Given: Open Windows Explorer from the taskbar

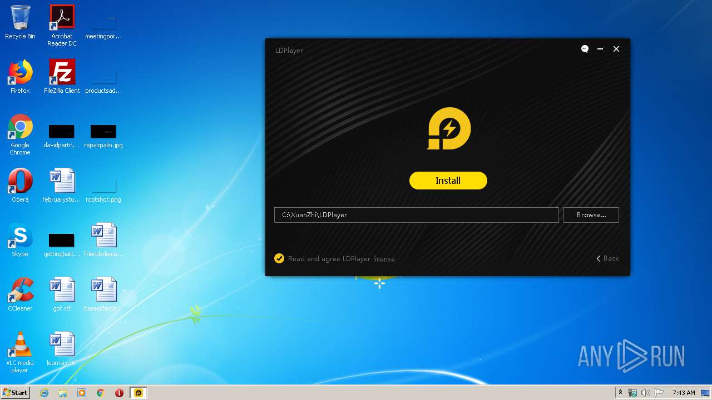Looking at the screenshot, I should pos(63,393).
